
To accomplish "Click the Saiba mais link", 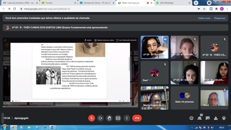I will click(x=204, y=18).
